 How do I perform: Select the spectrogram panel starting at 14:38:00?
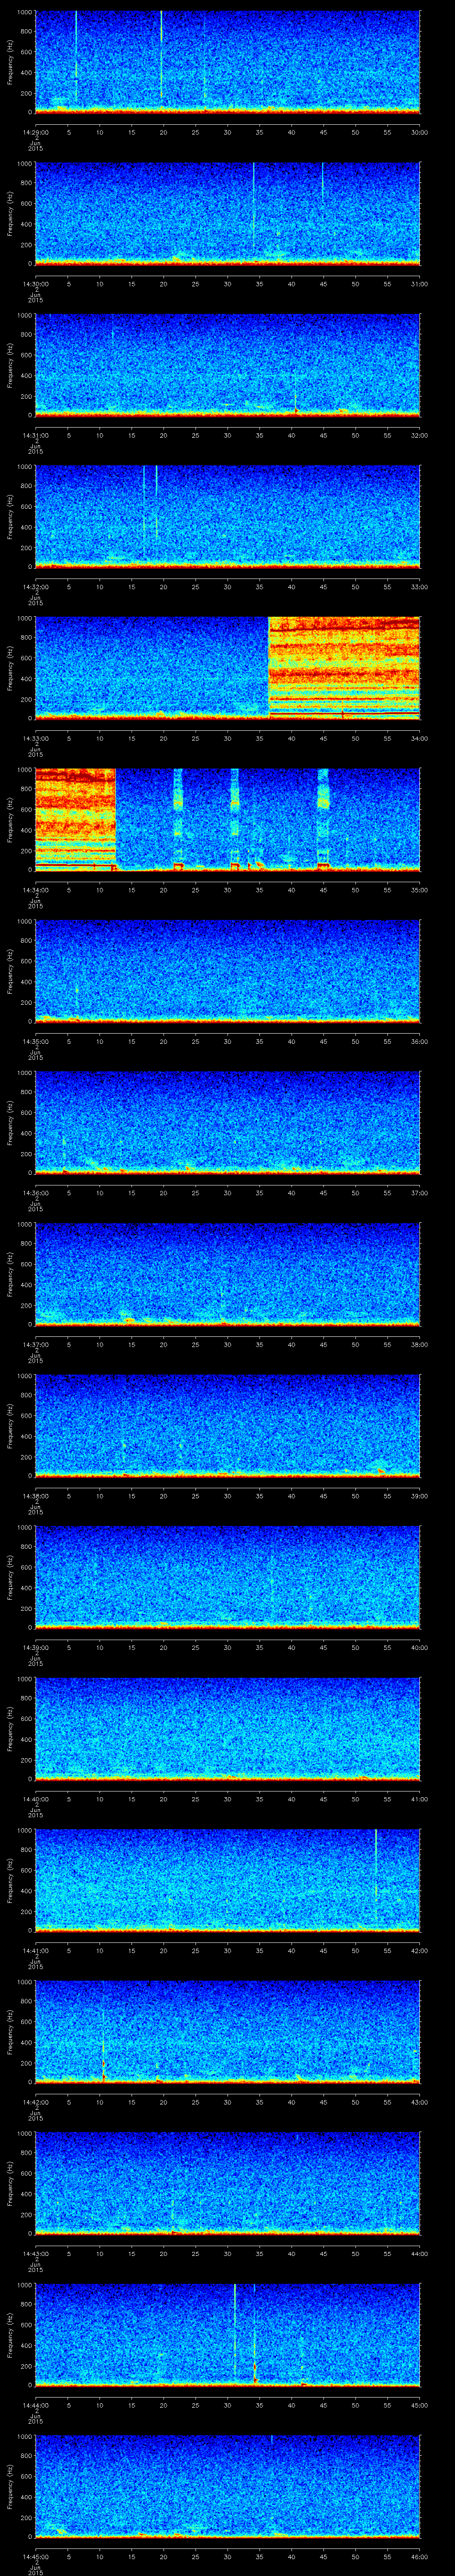pos(227,1425)
